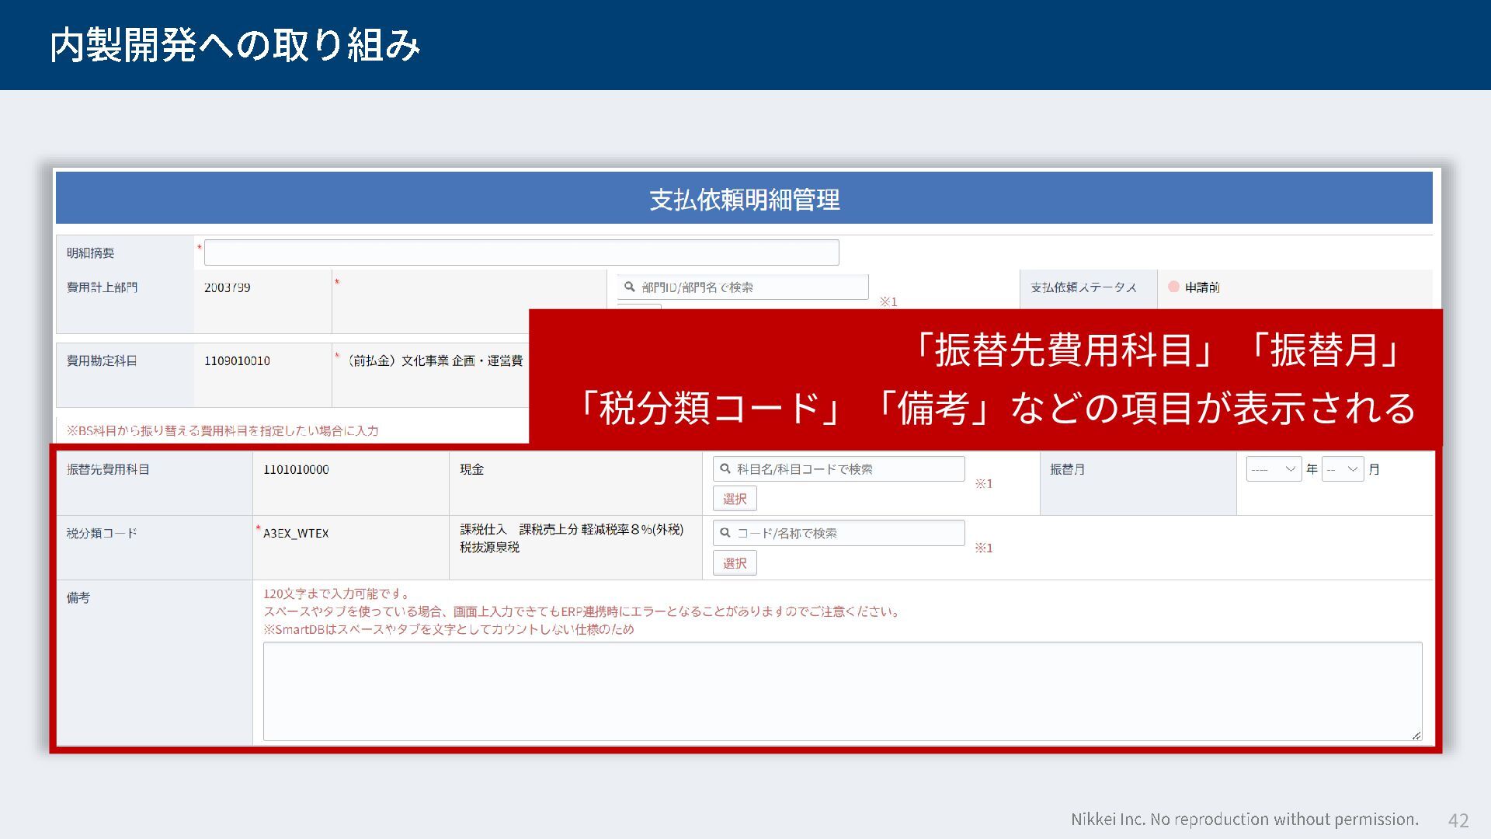The height and width of the screenshot is (839, 1491).
Task: Click the 費用計上部門 code 2003799
Action: click(x=227, y=287)
